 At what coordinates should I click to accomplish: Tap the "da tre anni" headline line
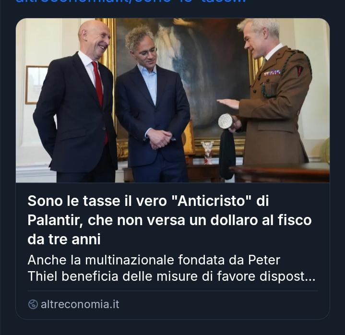pyautogui.click(x=64, y=239)
